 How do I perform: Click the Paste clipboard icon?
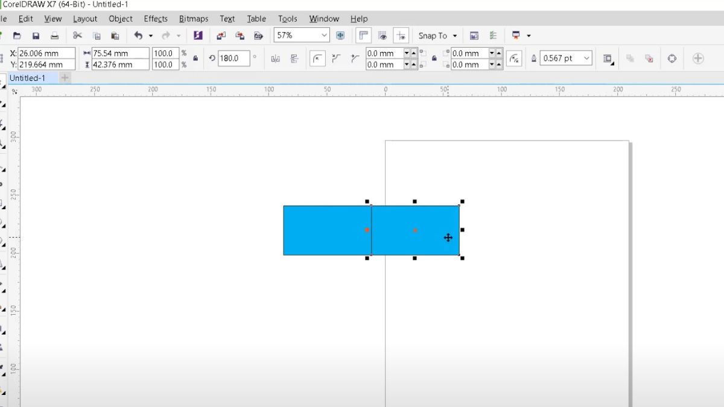click(x=115, y=36)
